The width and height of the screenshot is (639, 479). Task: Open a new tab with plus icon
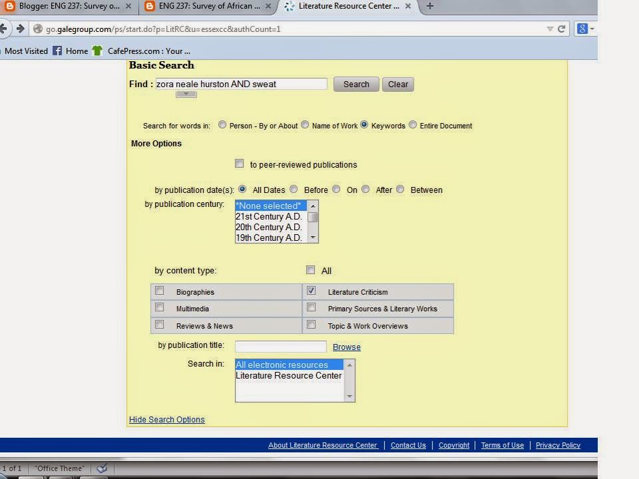[x=430, y=6]
